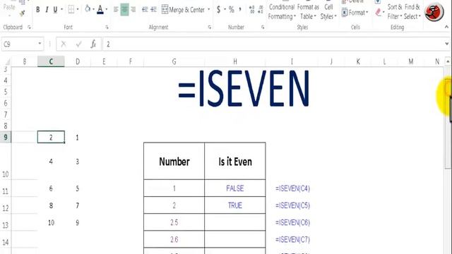Apply comma style
Viewport: 452px width, 254px height.
point(240,10)
